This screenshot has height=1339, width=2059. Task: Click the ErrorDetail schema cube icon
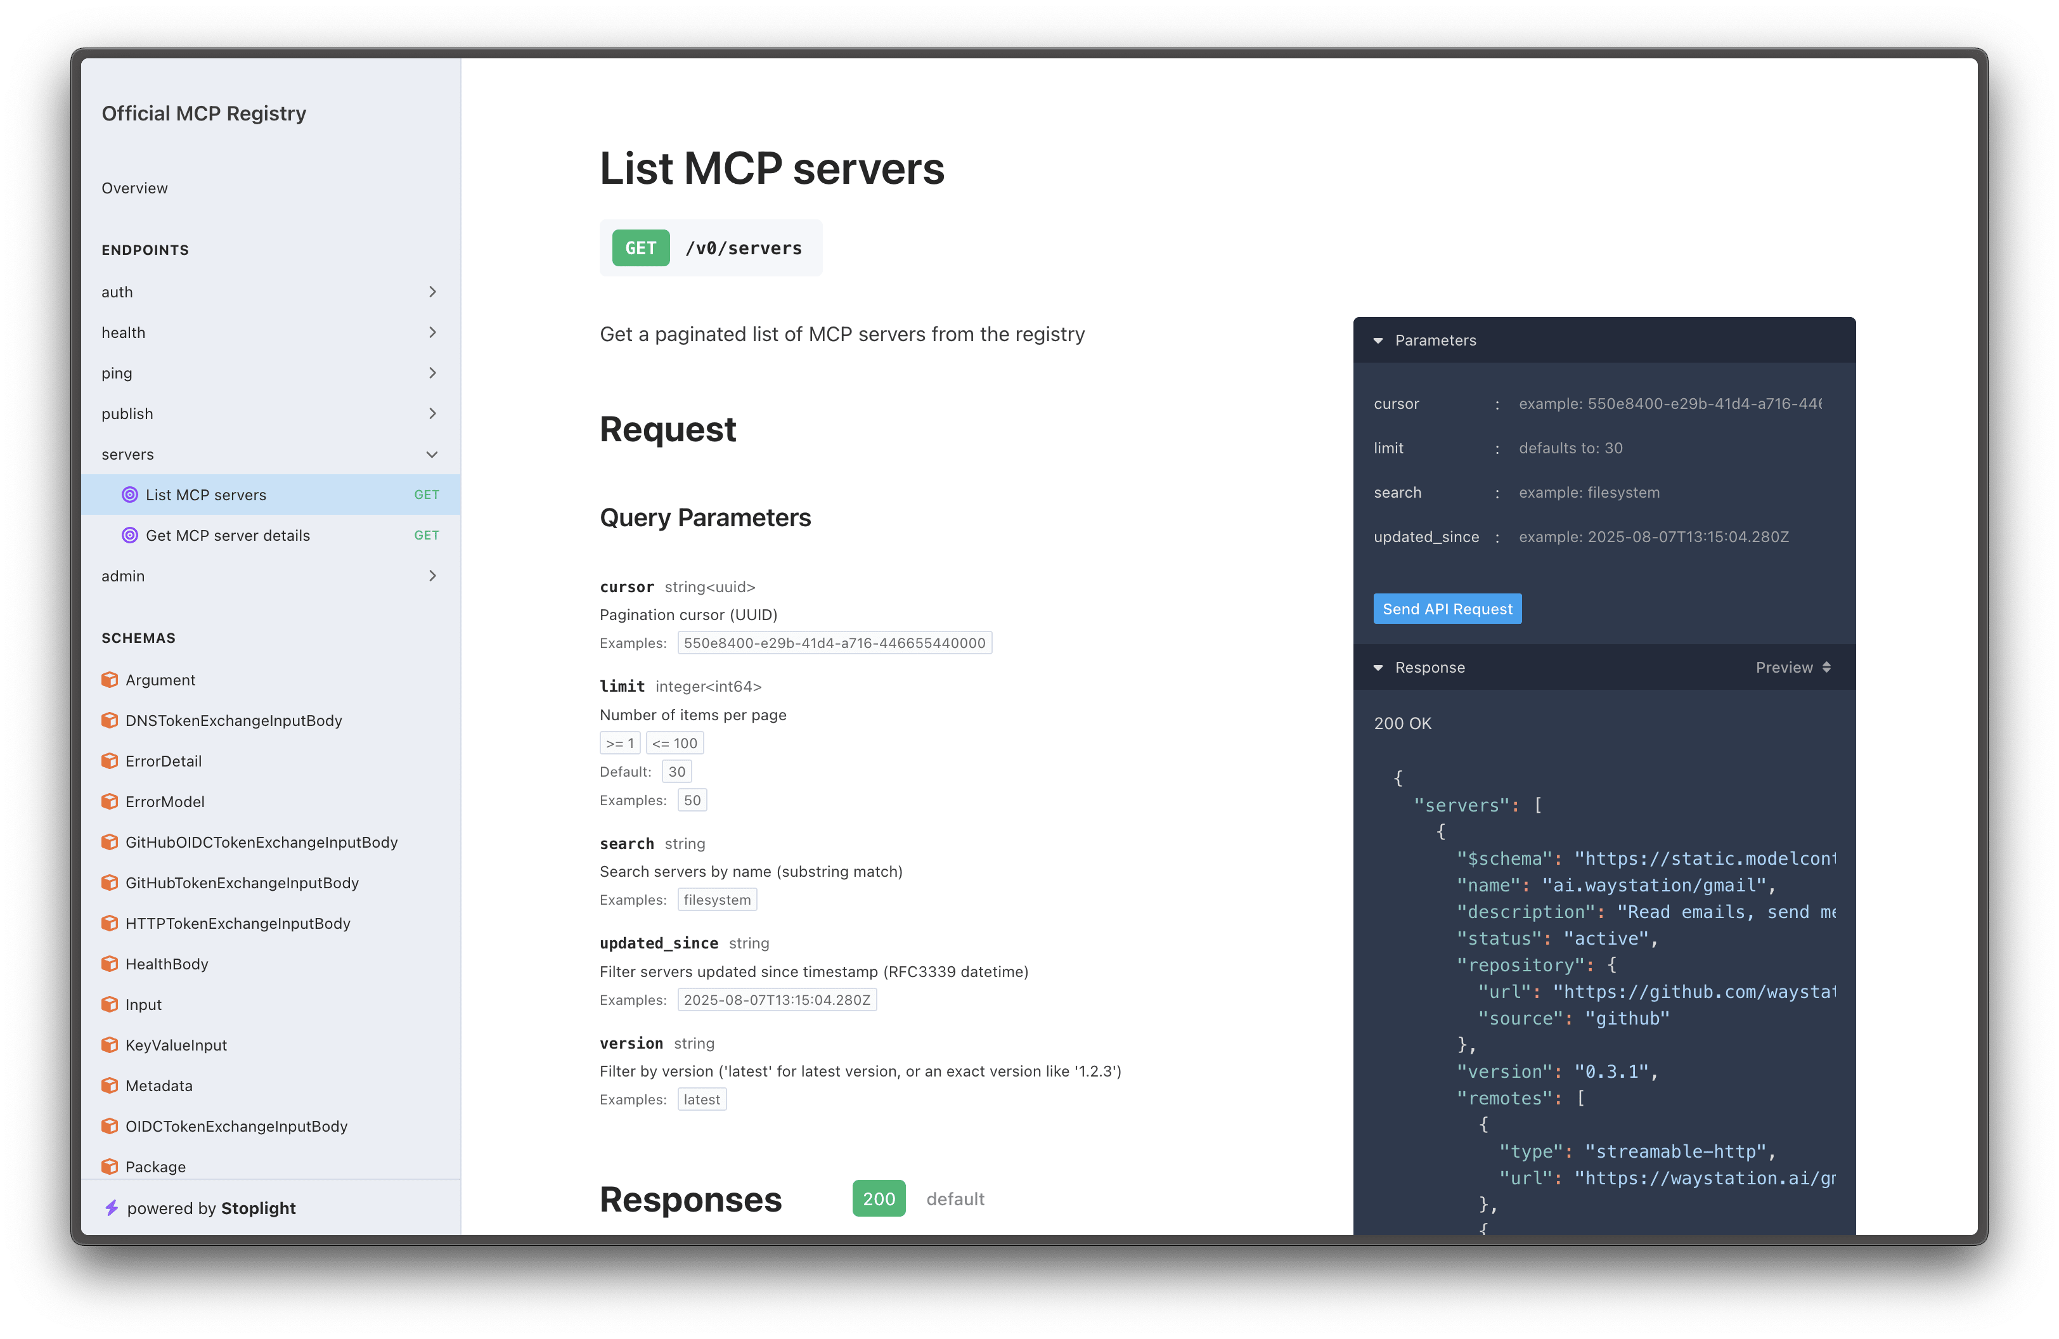[110, 761]
